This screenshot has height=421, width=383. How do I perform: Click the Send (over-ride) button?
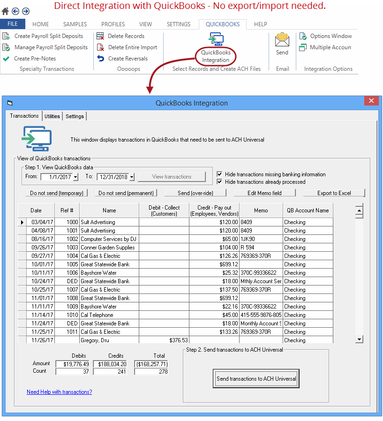click(195, 193)
